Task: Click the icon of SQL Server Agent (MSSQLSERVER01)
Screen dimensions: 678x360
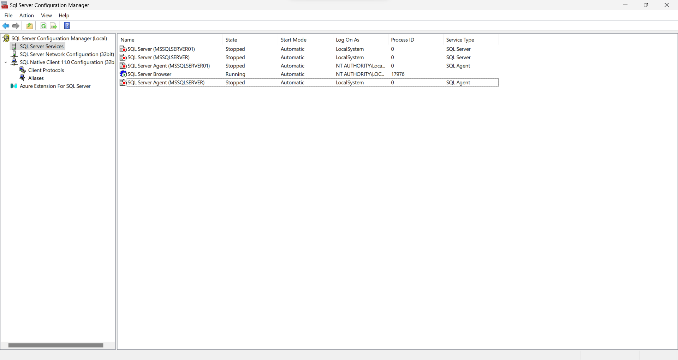Action: (123, 66)
